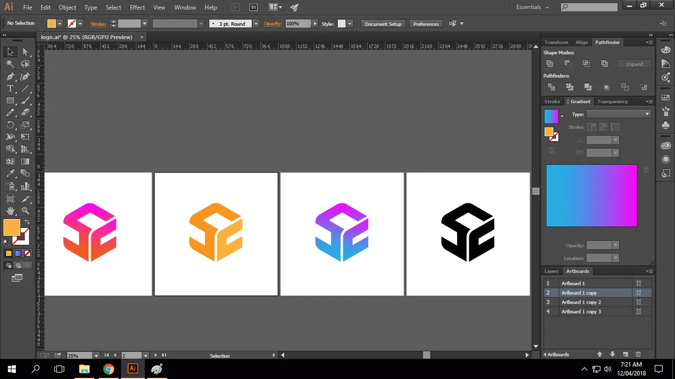Choose the Column Graph tool
675x379 pixels.
(x=25, y=186)
